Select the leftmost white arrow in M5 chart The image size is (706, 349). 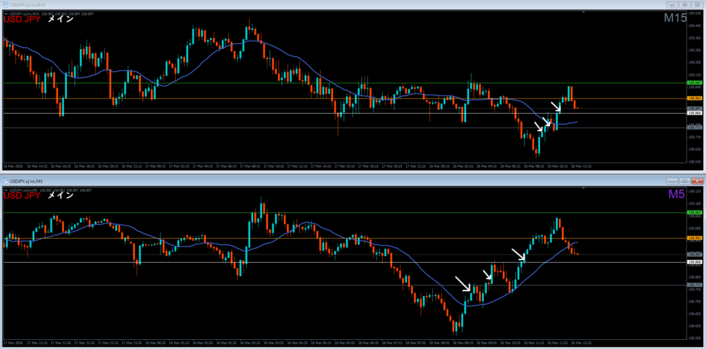pyautogui.click(x=463, y=283)
